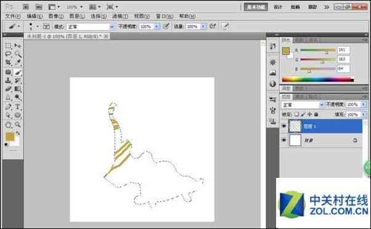Screen dimensions: 371x229
Task: Click the 基本功能 workspace button
Action: [256, 7]
